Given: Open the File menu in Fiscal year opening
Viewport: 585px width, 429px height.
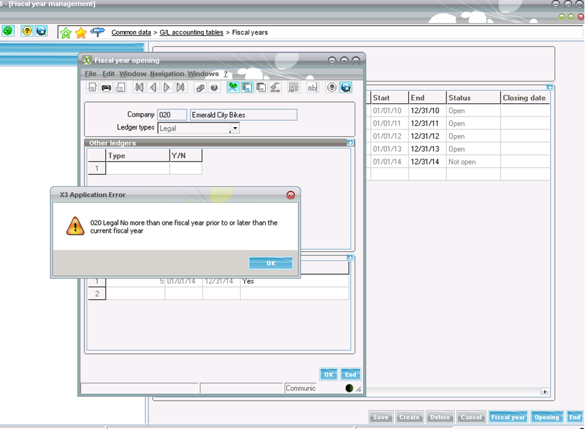Looking at the screenshot, I should point(91,74).
